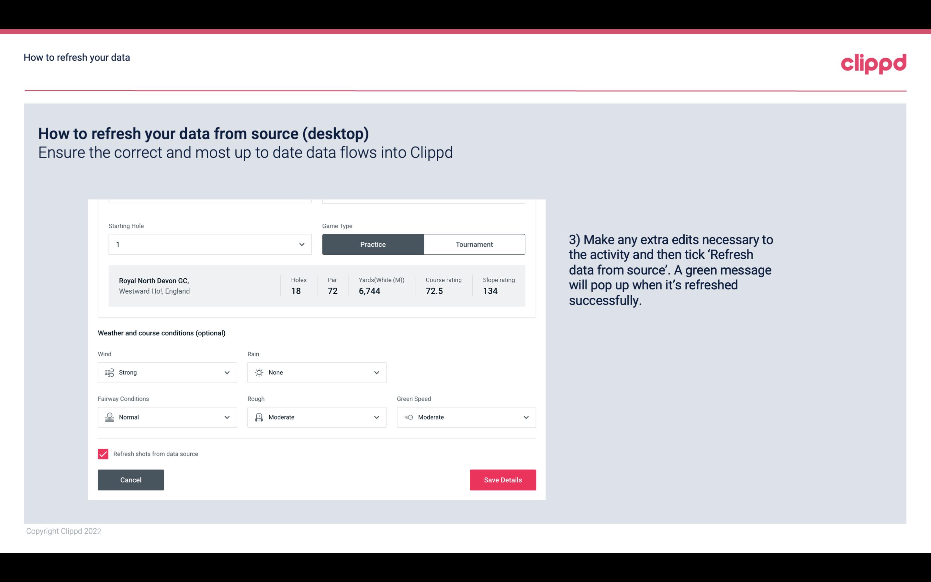Click the Fairway Conditions dropdown
The width and height of the screenshot is (931, 582).
click(167, 417)
